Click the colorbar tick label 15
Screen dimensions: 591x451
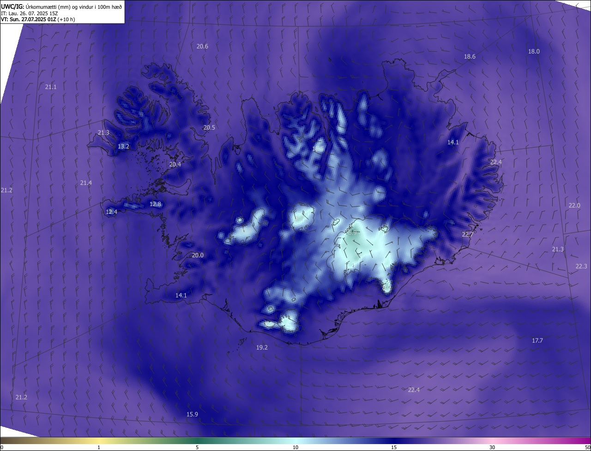point(394,447)
